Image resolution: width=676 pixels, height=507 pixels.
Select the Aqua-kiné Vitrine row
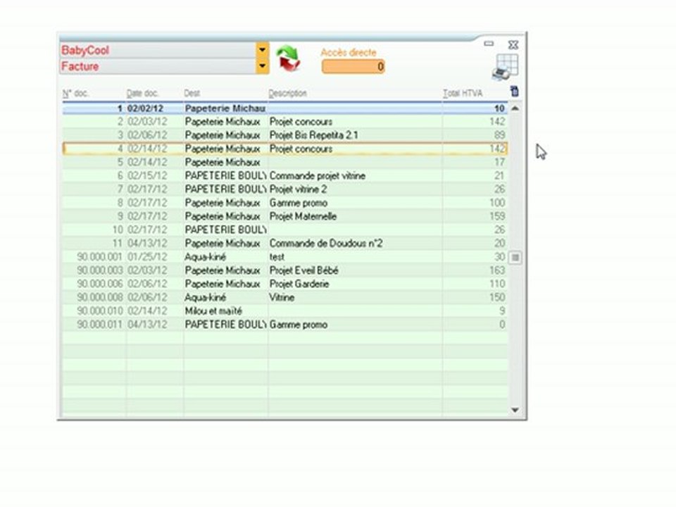[x=285, y=297]
